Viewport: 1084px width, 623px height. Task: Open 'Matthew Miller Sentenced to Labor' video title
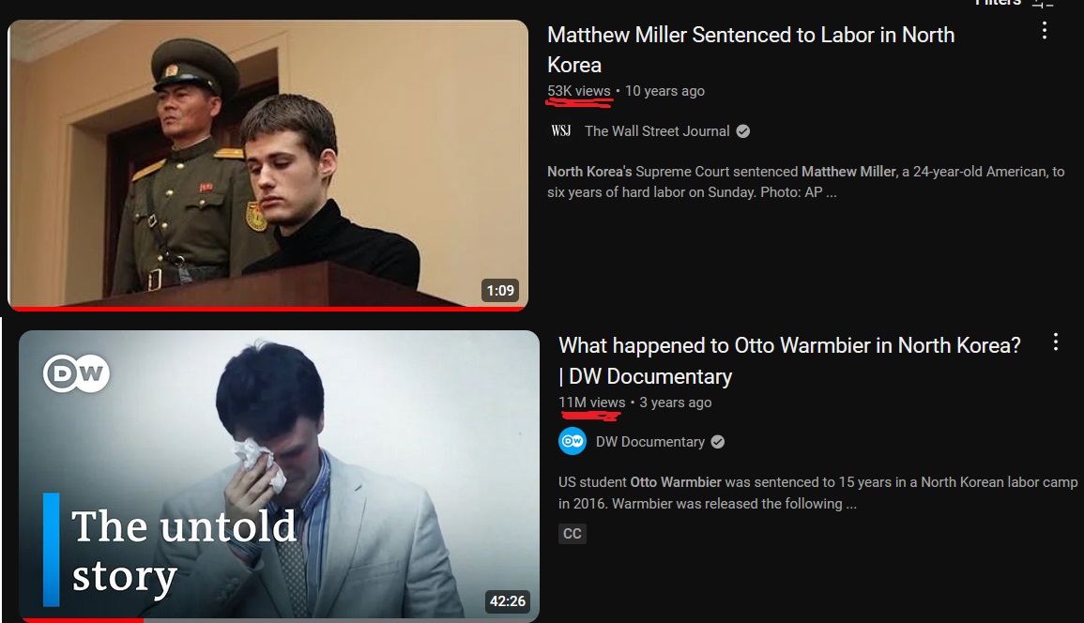[751, 49]
